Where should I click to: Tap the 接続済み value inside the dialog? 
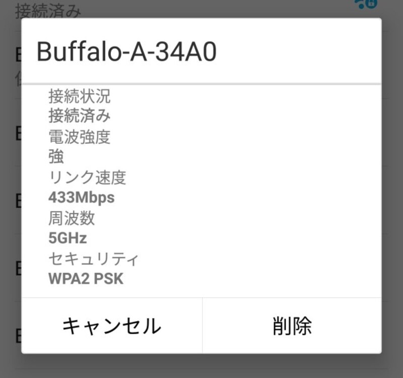point(79,116)
